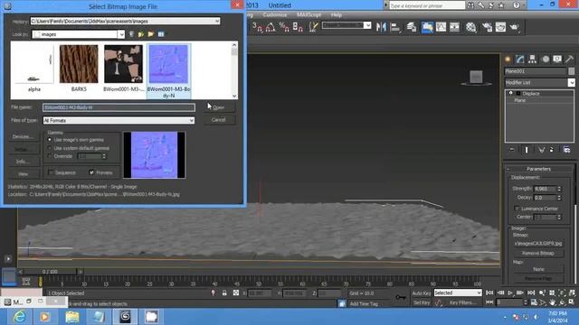Viewport: 579px width, 325px height.
Task: Select the alpha image thumbnail
Action: pyautogui.click(x=34, y=69)
